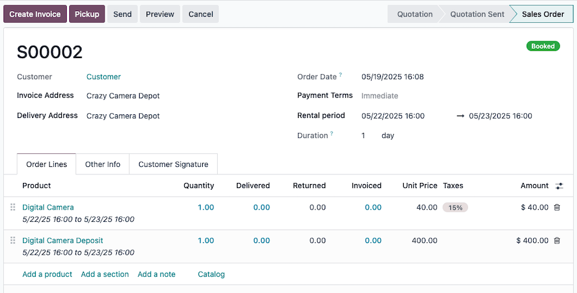The height and width of the screenshot is (293, 577).
Task: Select the Order Lines tab
Action: [x=46, y=164]
